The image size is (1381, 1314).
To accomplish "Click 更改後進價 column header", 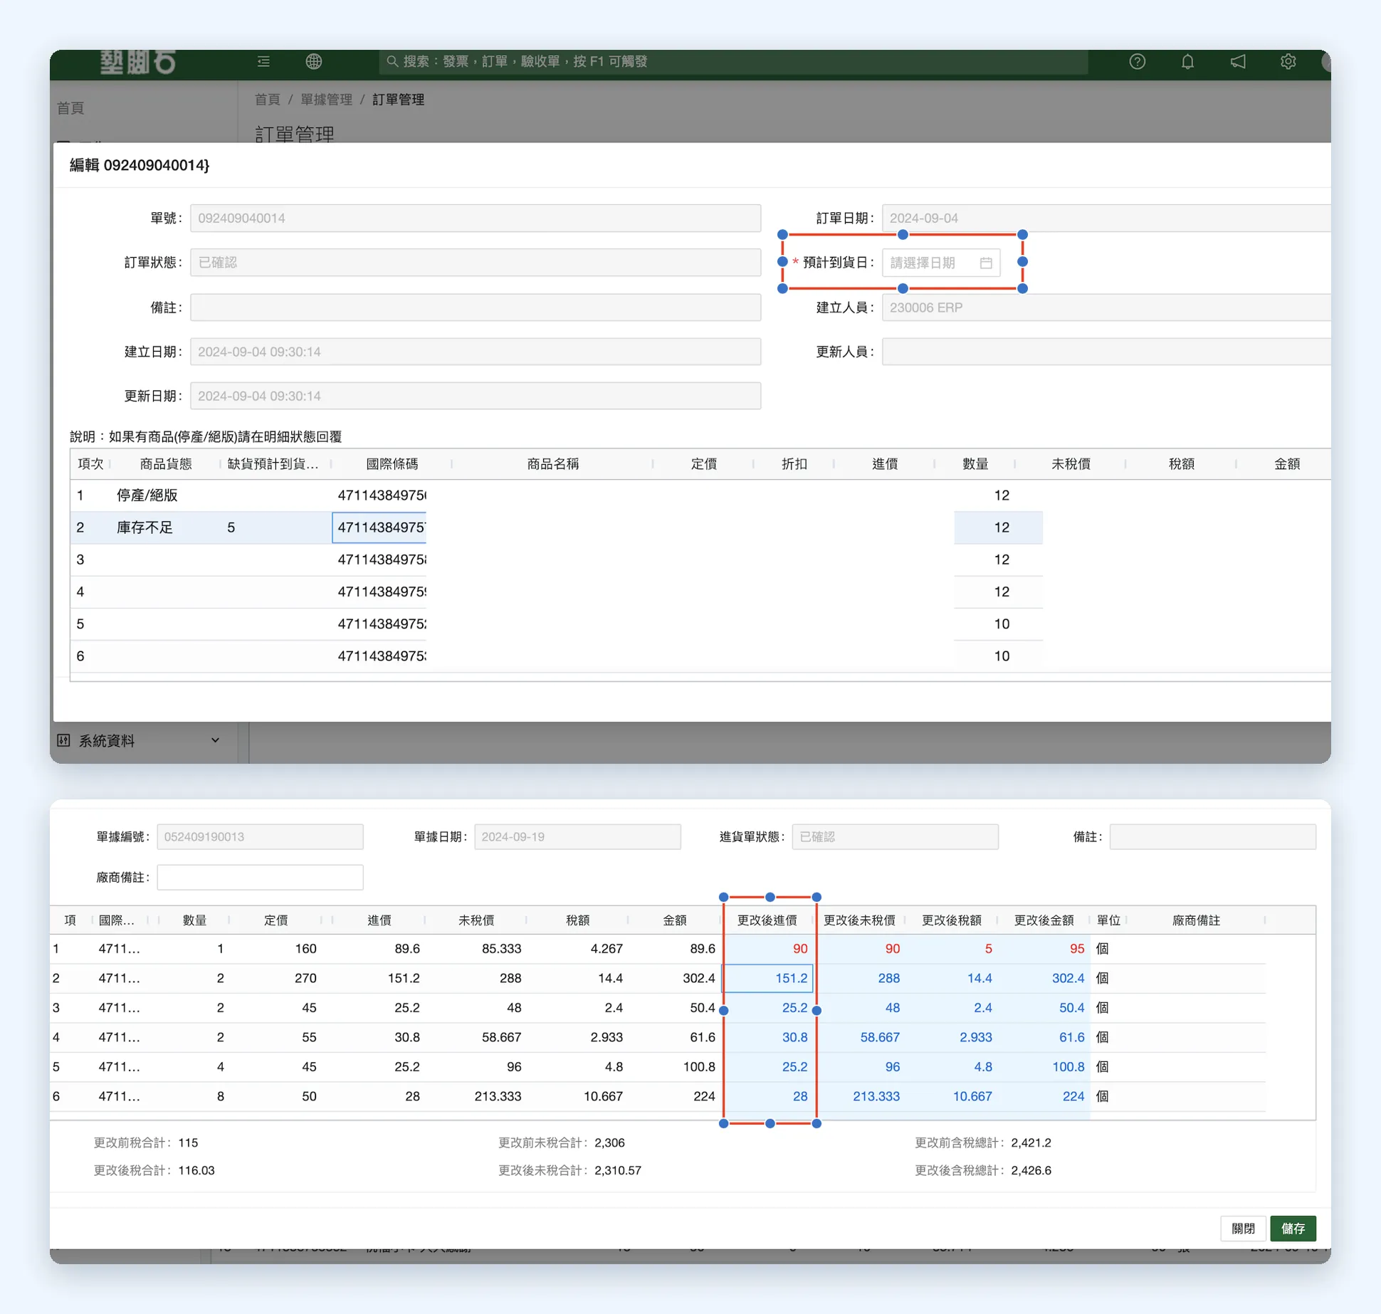I will point(767,920).
